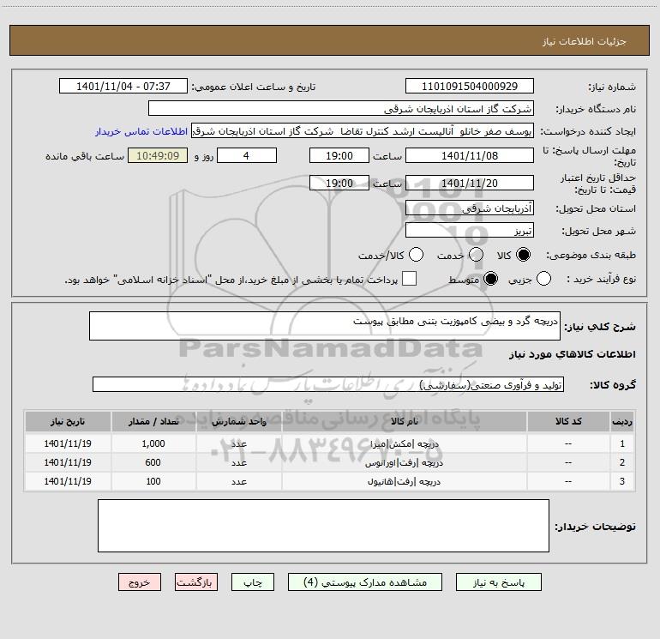This screenshot has height=639, width=660.
Task: Click the توضیحات خریدار text area
Action: tap(323, 526)
